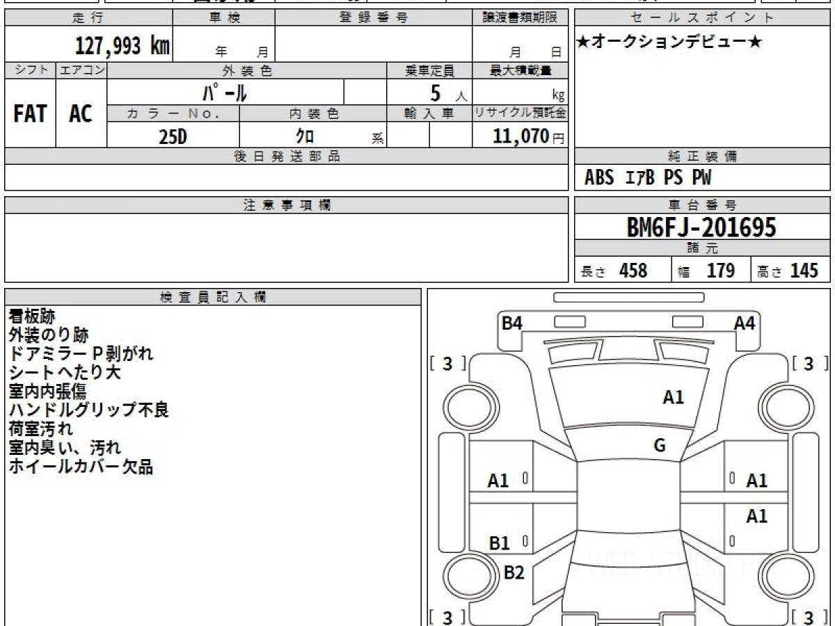The height and width of the screenshot is (626, 835).
Task: Click the カラーNo. header
Action: (x=173, y=114)
